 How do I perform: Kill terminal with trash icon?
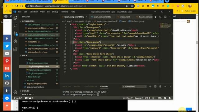tap(160, 86)
